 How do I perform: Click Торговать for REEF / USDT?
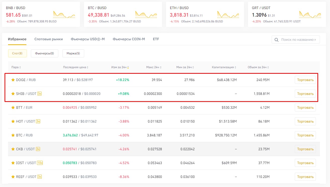tap(305, 177)
